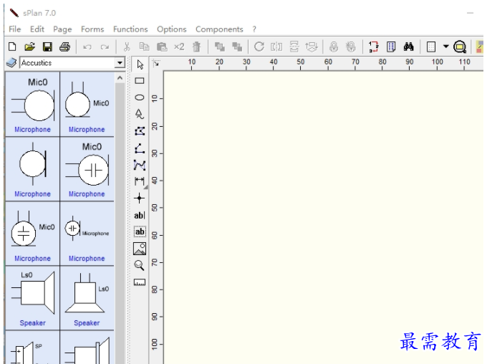487x364 pixels.
Task: Open a file with the folder icon
Action: 29,47
